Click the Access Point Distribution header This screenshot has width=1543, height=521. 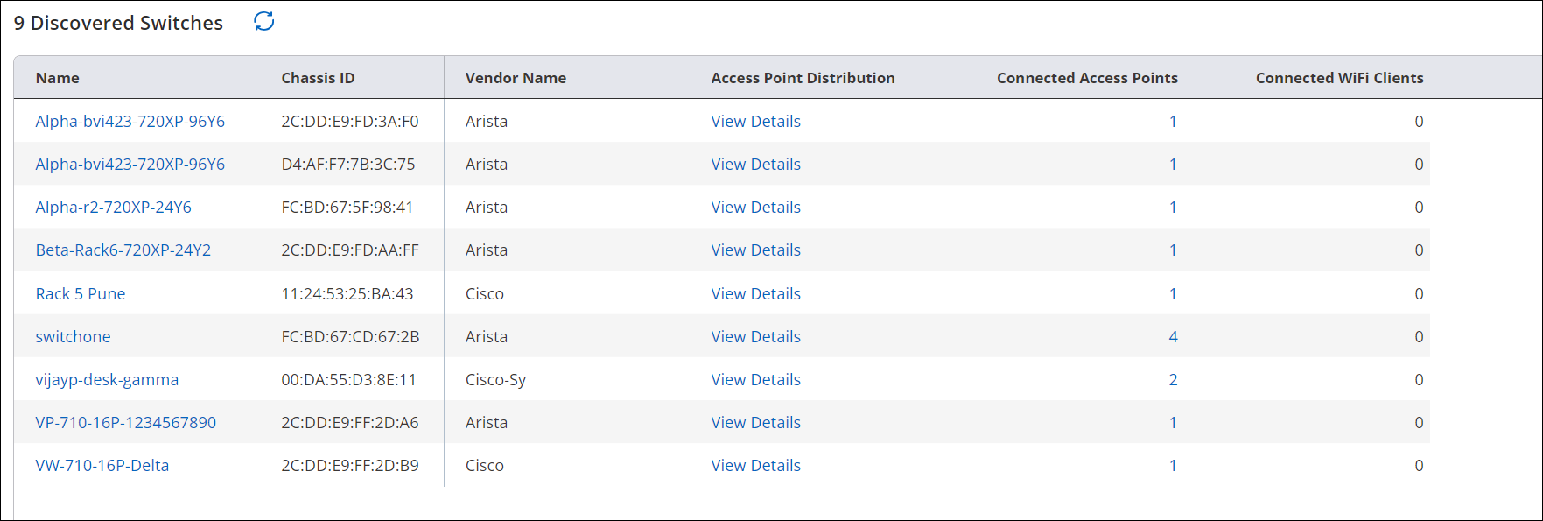(x=802, y=78)
